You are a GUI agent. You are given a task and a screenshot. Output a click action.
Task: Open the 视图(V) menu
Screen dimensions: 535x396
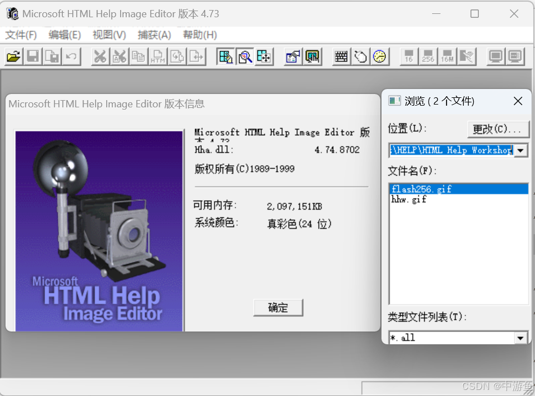click(109, 35)
